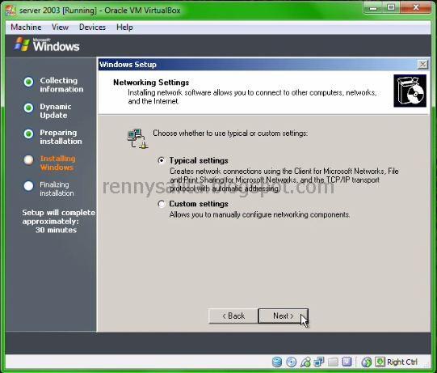Click the virtualization 'V' status icon
Screen dimensions: 437x373
pos(347,362)
